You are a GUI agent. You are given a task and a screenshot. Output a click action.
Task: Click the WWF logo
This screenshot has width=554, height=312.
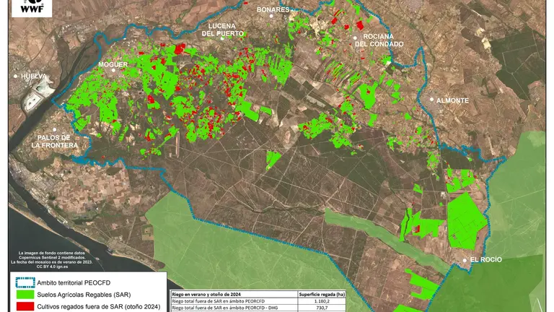(x=31, y=7)
